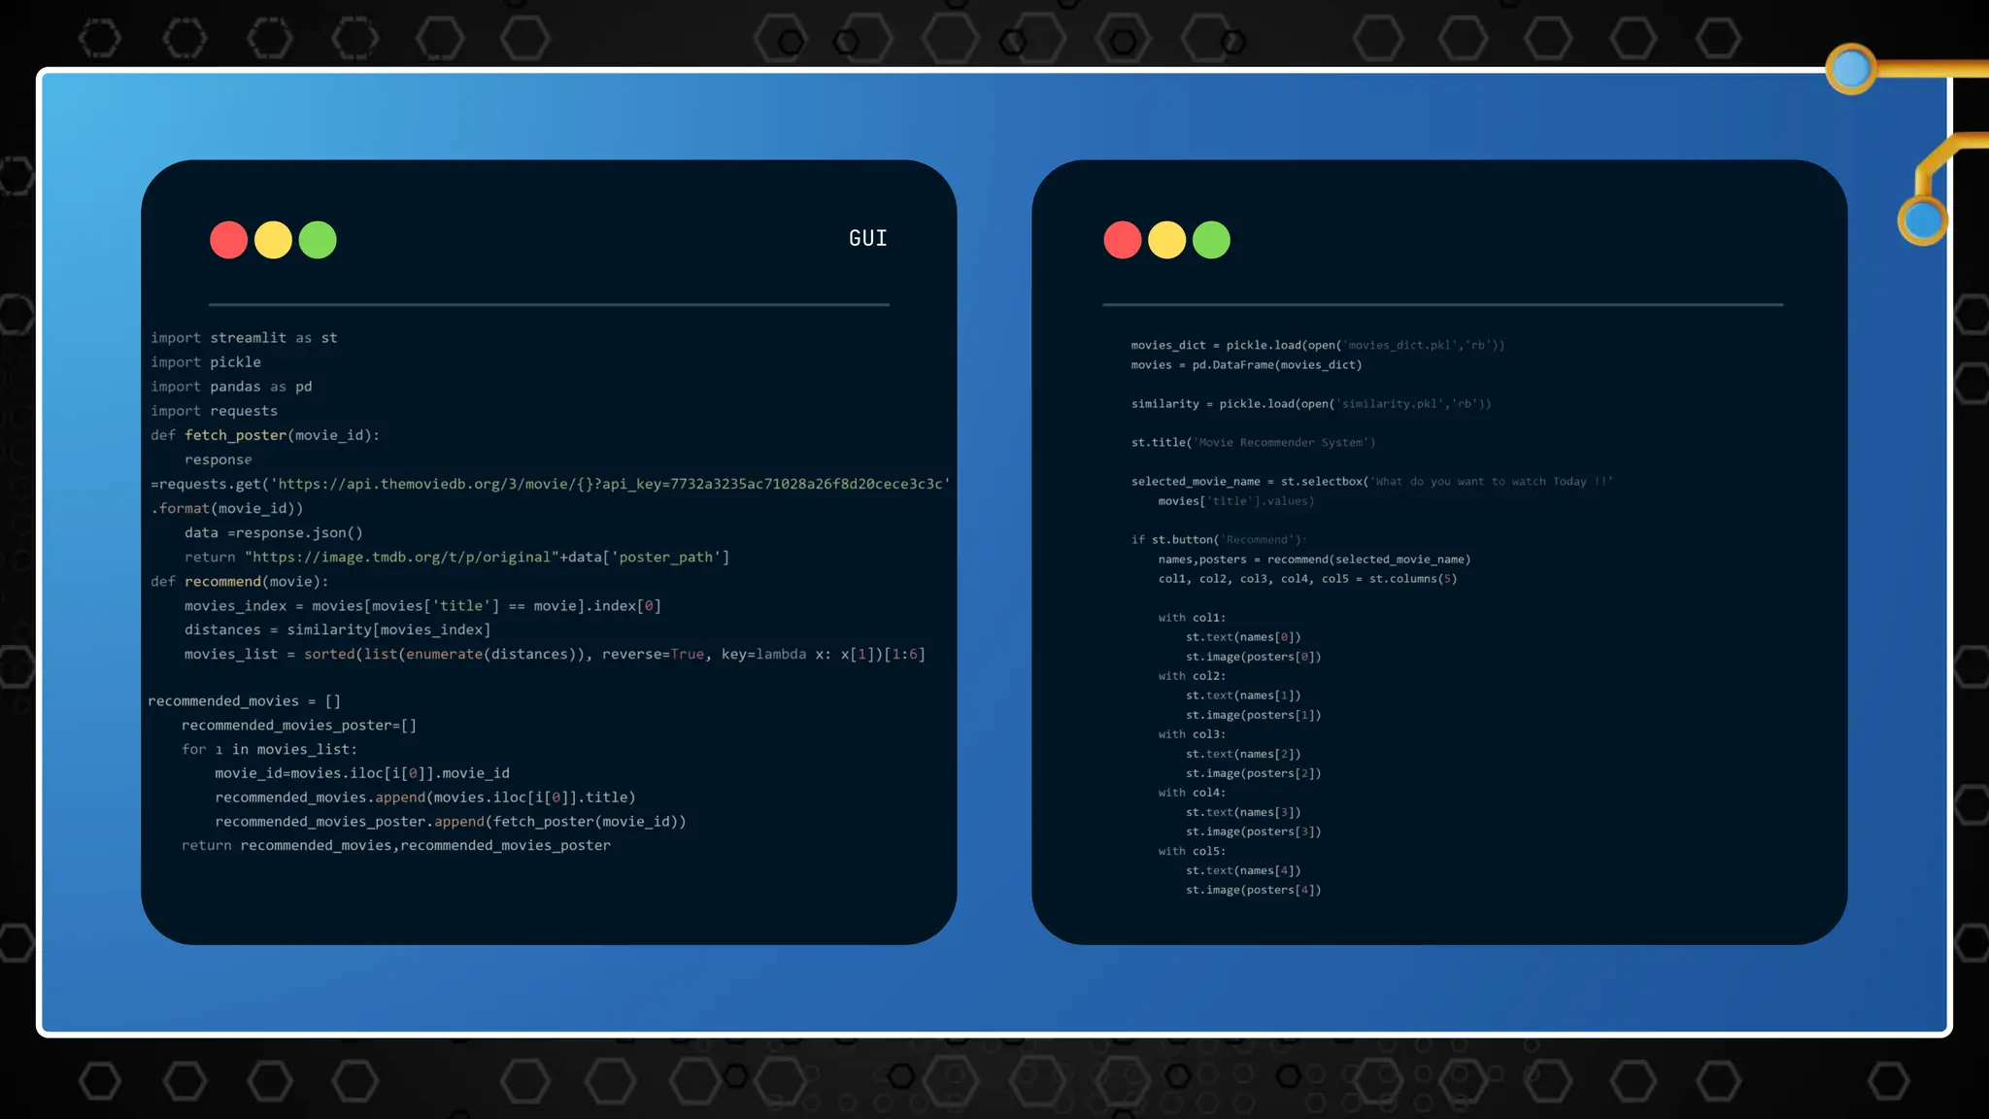This screenshot has width=1989, height=1119.
Task: Click the 'recommended_movies_poster.append(fetch_poster(movie_id))' line
Action: 451,822
